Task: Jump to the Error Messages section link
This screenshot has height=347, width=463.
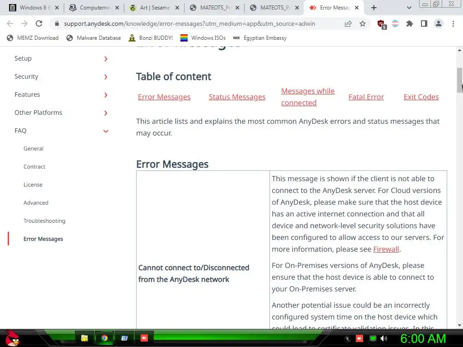Action: (164, 97)
